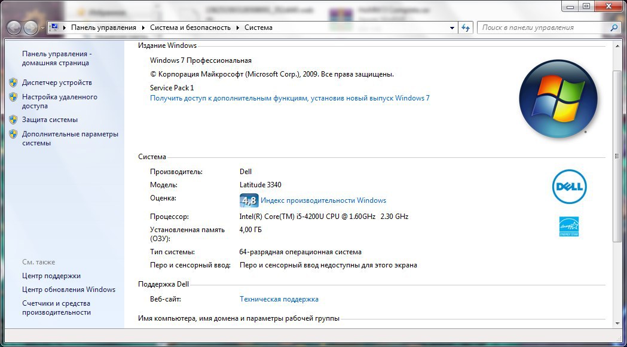The height and width of the screenshot is (347, 627).
Task: Click the 4,8 performance score badge
Action: tap(249, 200)
